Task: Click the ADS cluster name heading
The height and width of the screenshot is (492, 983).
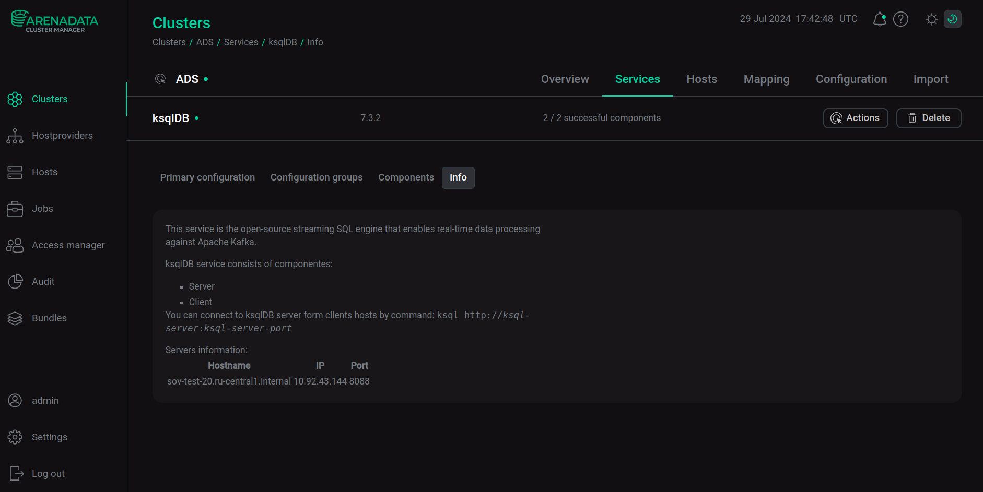Action: (187, 79)
